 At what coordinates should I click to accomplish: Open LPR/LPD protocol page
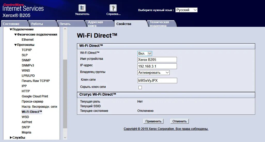point(28,76)
